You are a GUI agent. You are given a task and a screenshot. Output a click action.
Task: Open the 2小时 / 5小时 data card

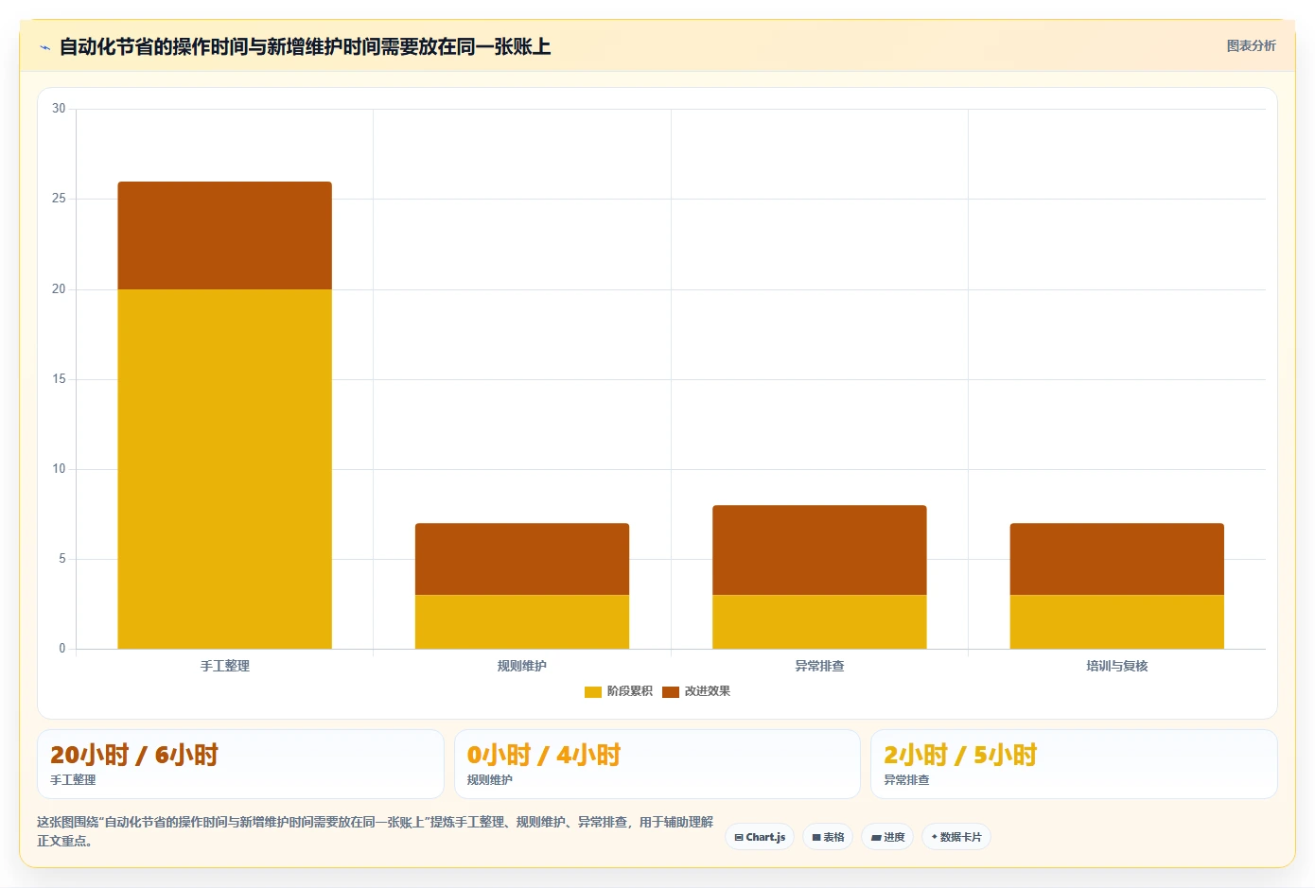(1074, 764)
